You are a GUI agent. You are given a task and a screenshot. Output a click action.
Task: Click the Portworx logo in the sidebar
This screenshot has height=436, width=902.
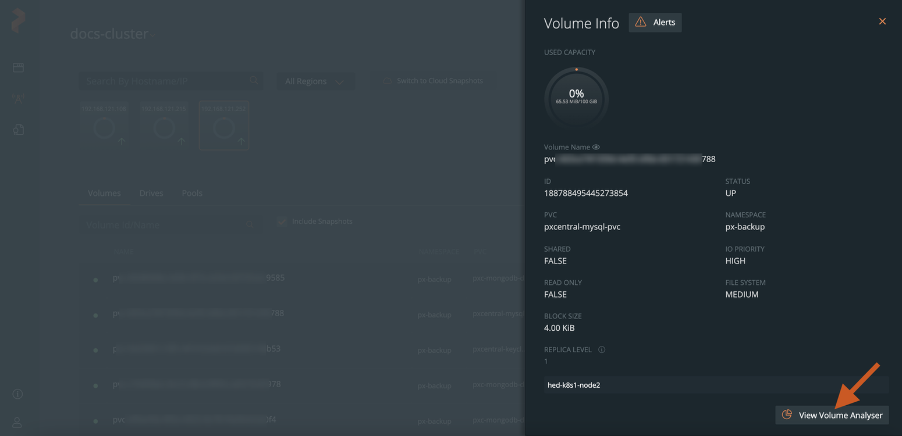18,22
